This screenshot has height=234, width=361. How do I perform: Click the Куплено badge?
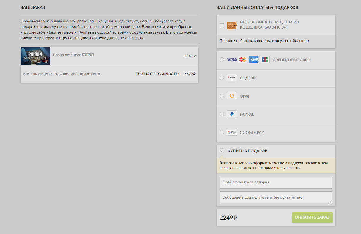point(88,55)
